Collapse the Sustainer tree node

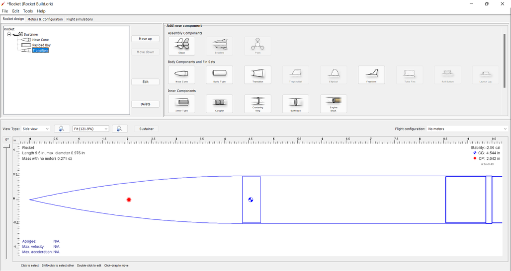pos(9,35)
